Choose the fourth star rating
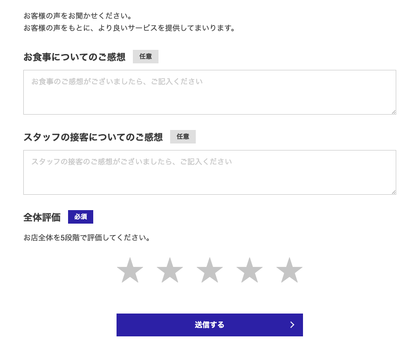The width and height of the screenshot is (420, 355). click(x=249, y=271)
